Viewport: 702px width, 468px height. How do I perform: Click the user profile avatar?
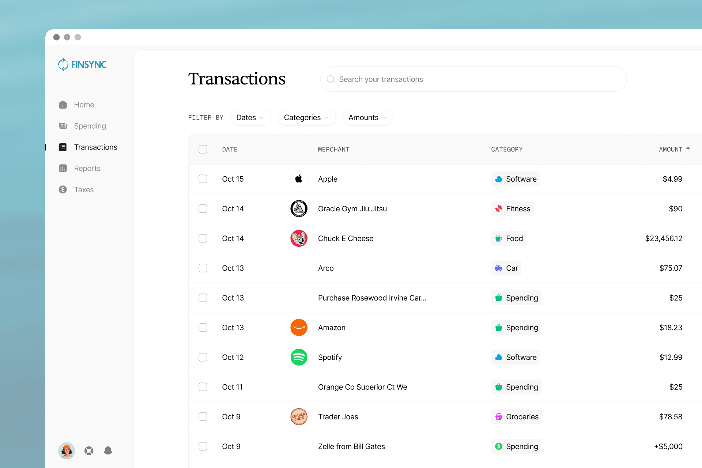67,451
